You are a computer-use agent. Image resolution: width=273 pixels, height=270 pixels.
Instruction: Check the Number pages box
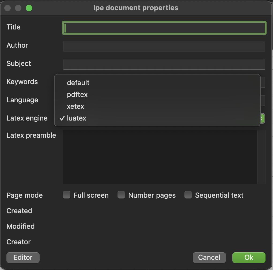(121, 195)
